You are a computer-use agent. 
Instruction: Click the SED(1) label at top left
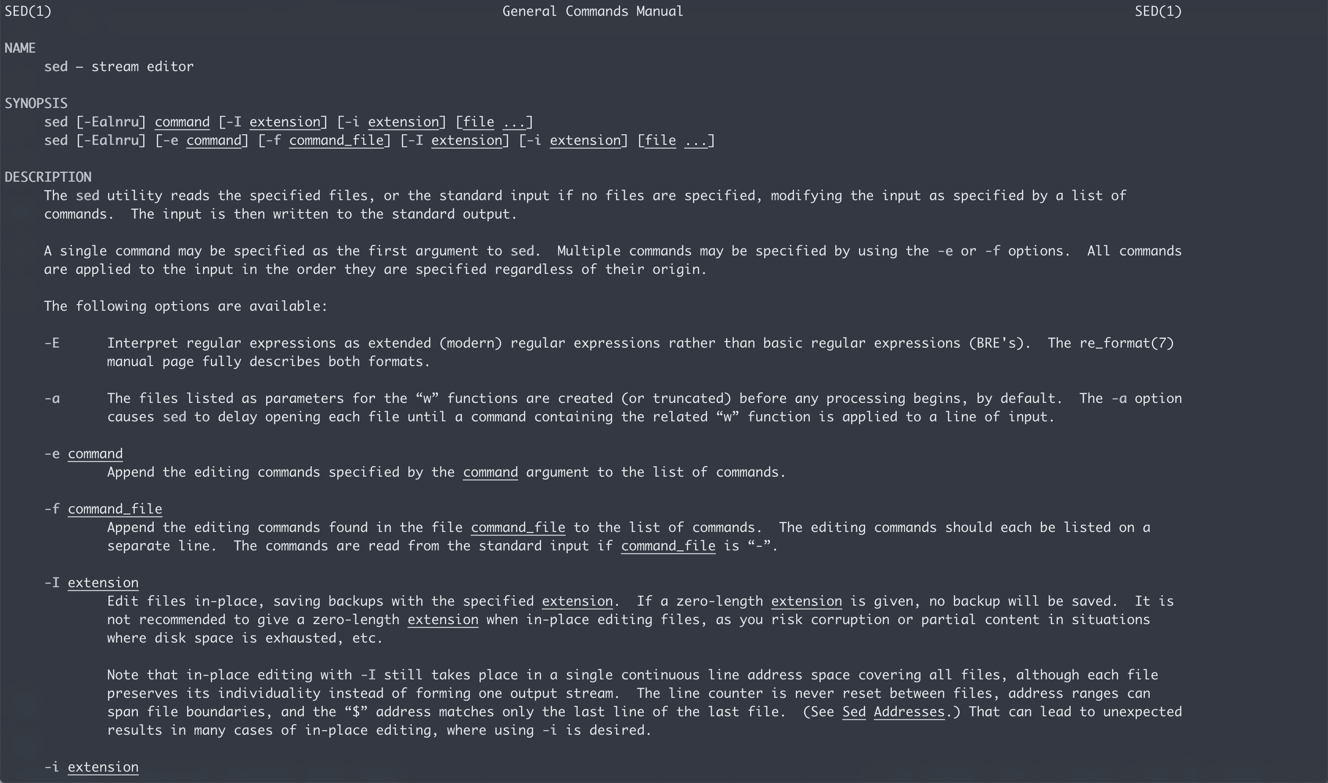(x=28, y=11)
